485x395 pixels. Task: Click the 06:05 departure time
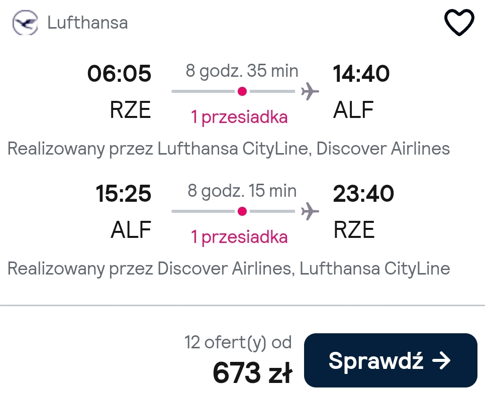(120, 73)
